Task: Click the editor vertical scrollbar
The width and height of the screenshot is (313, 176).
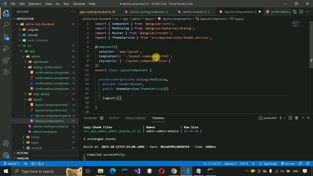Action: point(311,45)
